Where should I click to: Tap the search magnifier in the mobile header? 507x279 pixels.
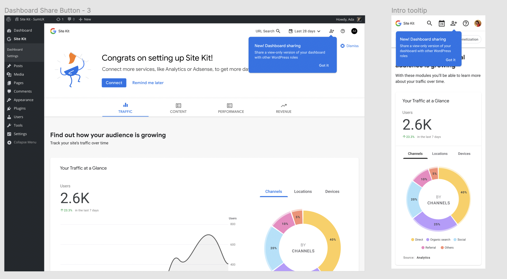coord(429,23)
